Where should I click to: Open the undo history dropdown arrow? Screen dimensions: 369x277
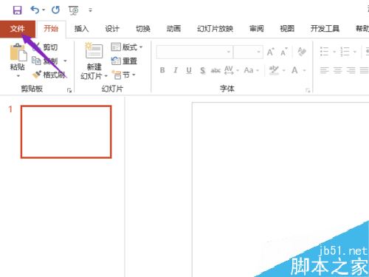(x=44, y=10)
